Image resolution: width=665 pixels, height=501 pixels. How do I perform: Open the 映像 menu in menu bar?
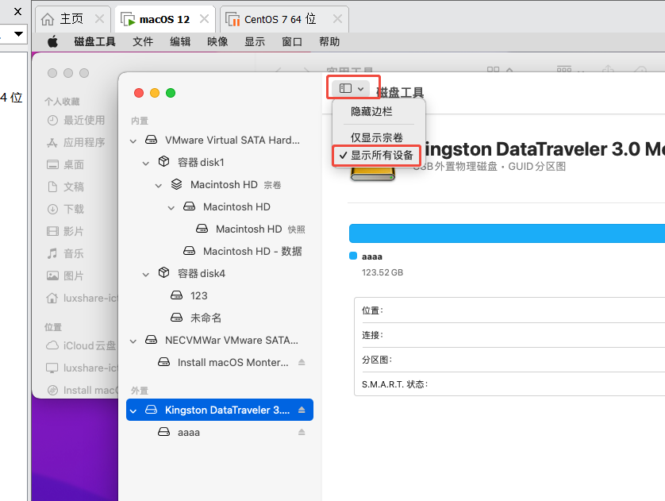217,42
